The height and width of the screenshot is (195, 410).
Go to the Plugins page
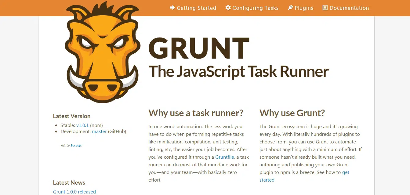point(304,8)
